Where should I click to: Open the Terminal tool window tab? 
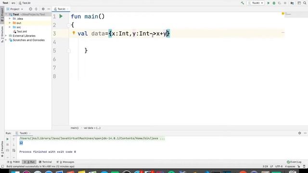click(x=45, y=162)
